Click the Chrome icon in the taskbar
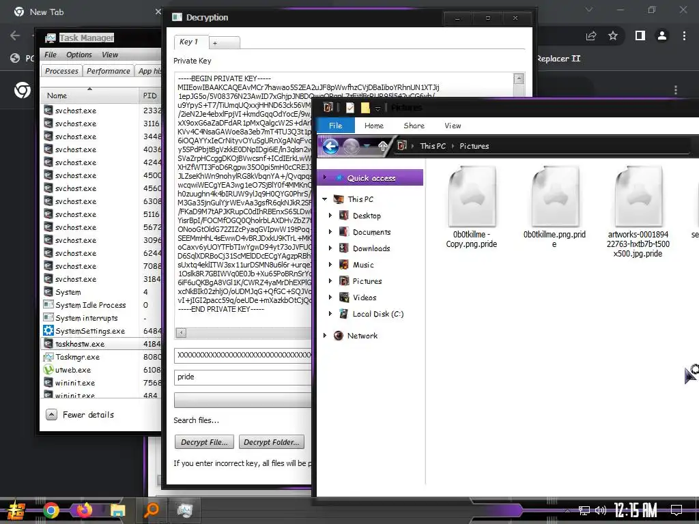The height and width of the screenshot is (524, 699). coord(51,510)
